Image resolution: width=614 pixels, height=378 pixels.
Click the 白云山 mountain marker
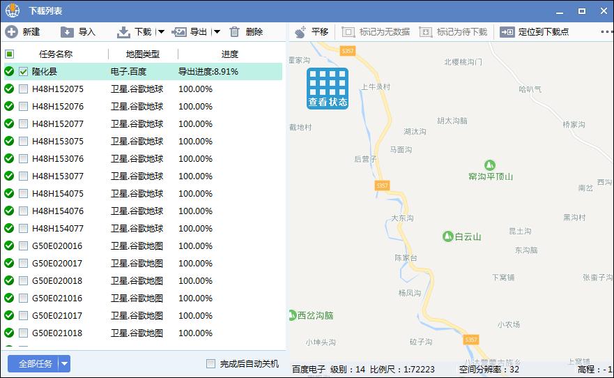tap(447, 236)
